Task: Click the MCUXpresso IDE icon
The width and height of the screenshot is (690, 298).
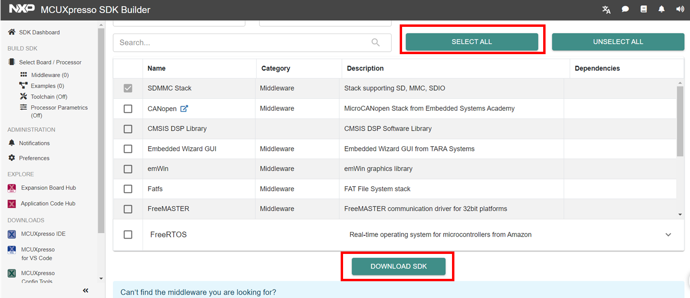Action: (12, 234)
